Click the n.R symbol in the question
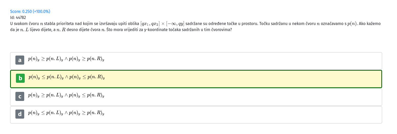Viewport: 397px width, 134px height. (61, 30)
